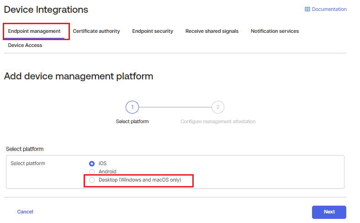Viewport: 360px width, 223px height.
Task: Choose the Android radio button
Action: pyautogui.click(x=92, y=172)
